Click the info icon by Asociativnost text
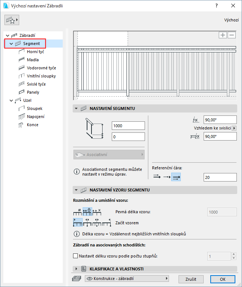This screenshot has height=287, width=242. [x=76, y=172]
